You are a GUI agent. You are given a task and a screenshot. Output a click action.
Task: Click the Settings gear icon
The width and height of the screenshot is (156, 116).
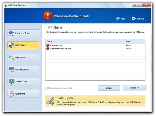(134, 19)
